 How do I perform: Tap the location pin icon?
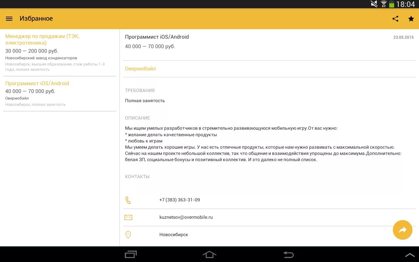[x=128, y=235]
